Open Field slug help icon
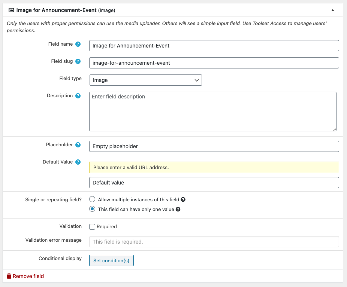The width and height of the screenshot is (347, 287). click(78, 61)
